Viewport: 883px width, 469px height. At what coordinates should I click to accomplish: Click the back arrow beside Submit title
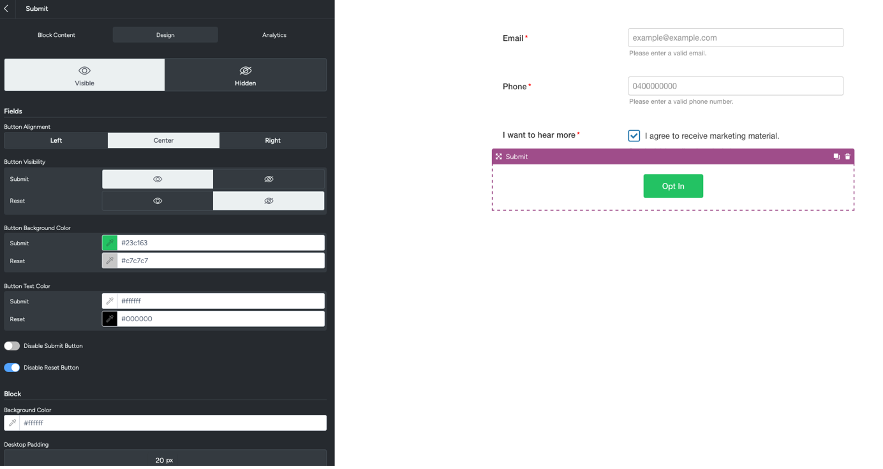[x=6, y=9]
